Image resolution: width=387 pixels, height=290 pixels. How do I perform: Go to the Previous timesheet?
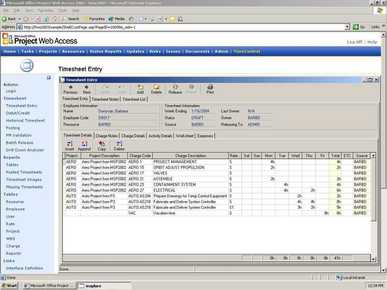[70, 89]
